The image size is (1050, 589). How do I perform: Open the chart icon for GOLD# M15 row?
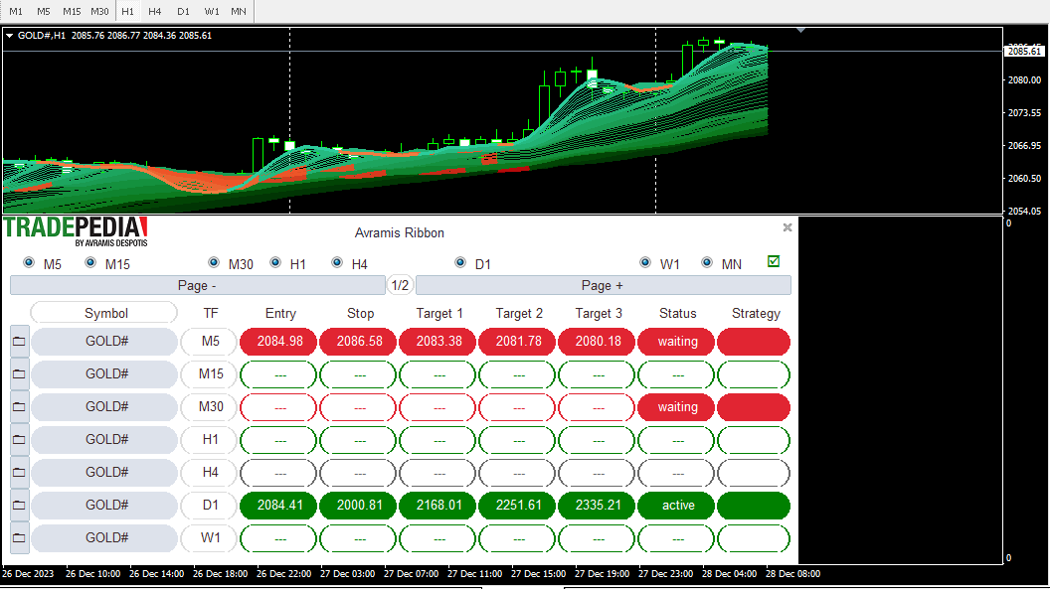[x=19, y=374]
